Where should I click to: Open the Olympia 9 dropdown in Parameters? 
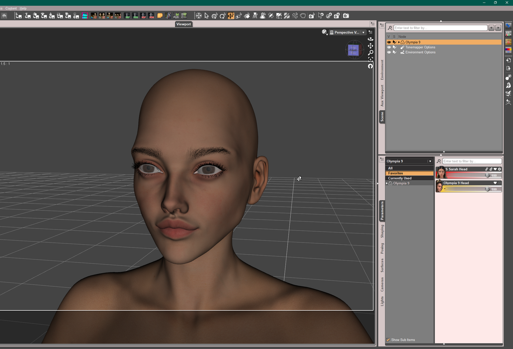tap(430, 161)
